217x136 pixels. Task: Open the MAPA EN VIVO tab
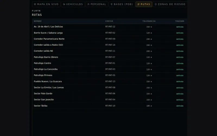point(46,4)
